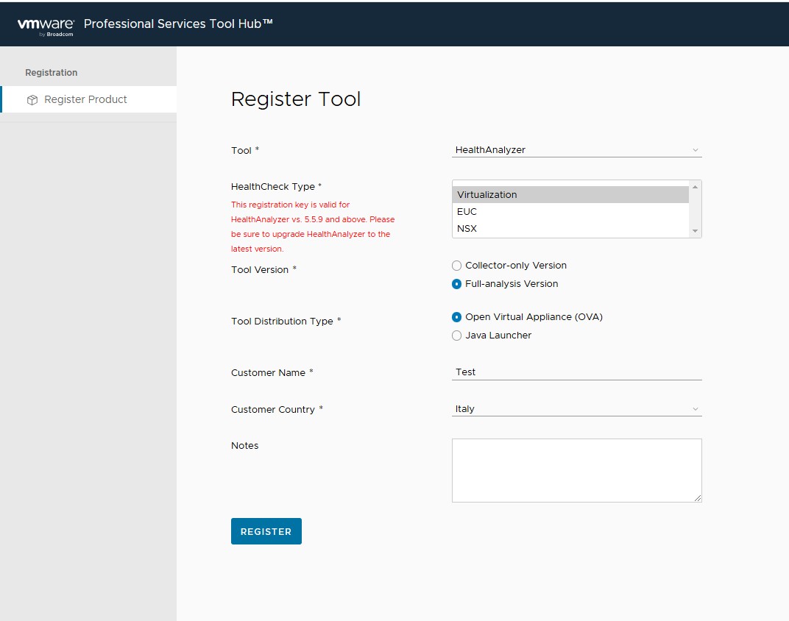Click the red HealthAnalyzer version warning text
Viewport: 789px width, 621px height.
pyautogui.click(x=313, y=227)
